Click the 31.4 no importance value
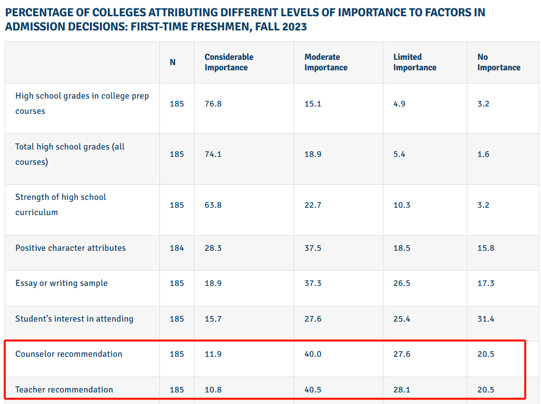Screen dimensions: 541x404 tap(486, 319)
